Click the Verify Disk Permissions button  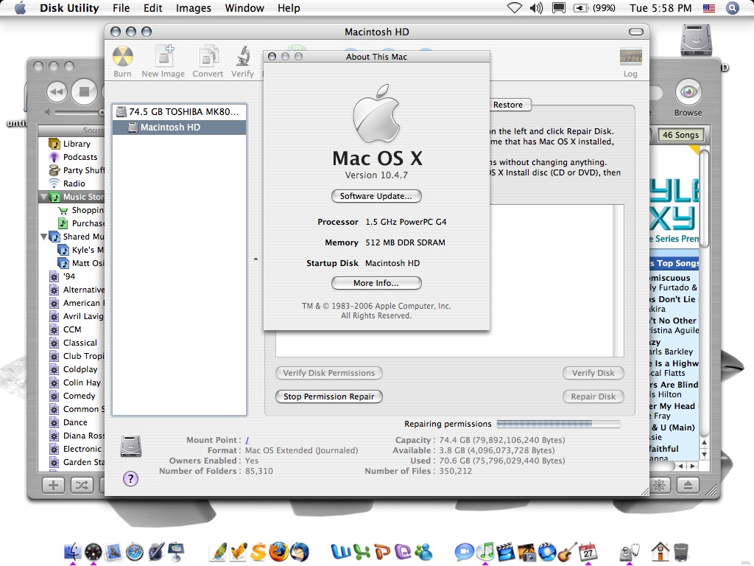(x=329, y=373)
